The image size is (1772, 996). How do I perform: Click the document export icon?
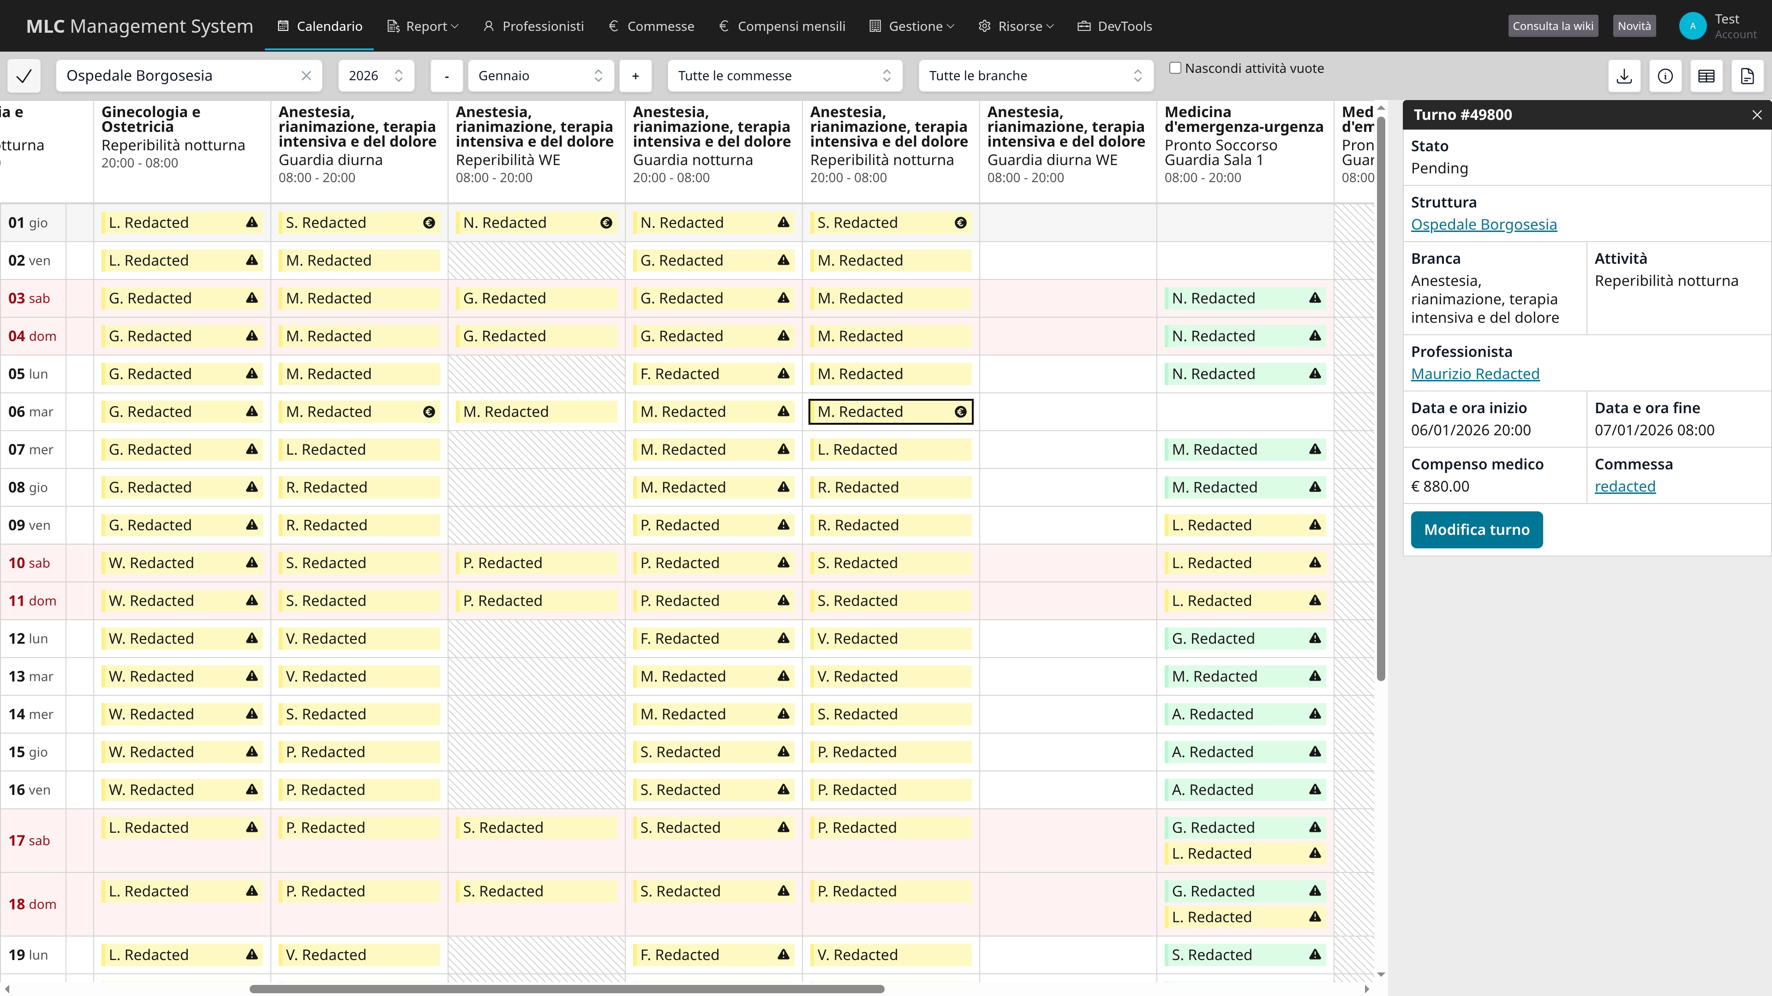coord(1747,76)
